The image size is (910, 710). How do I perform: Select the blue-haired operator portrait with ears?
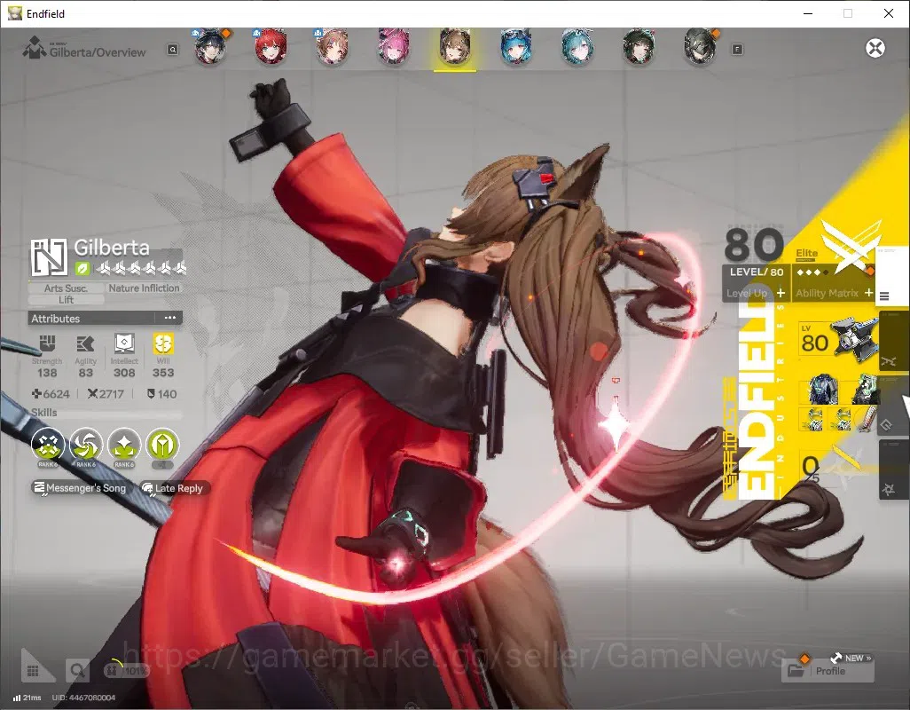[516, 47]
